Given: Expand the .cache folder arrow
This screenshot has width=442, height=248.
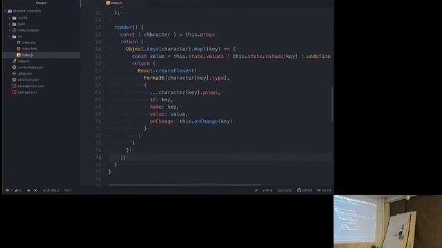Looking at the screenshot, I should pos(10,18).
